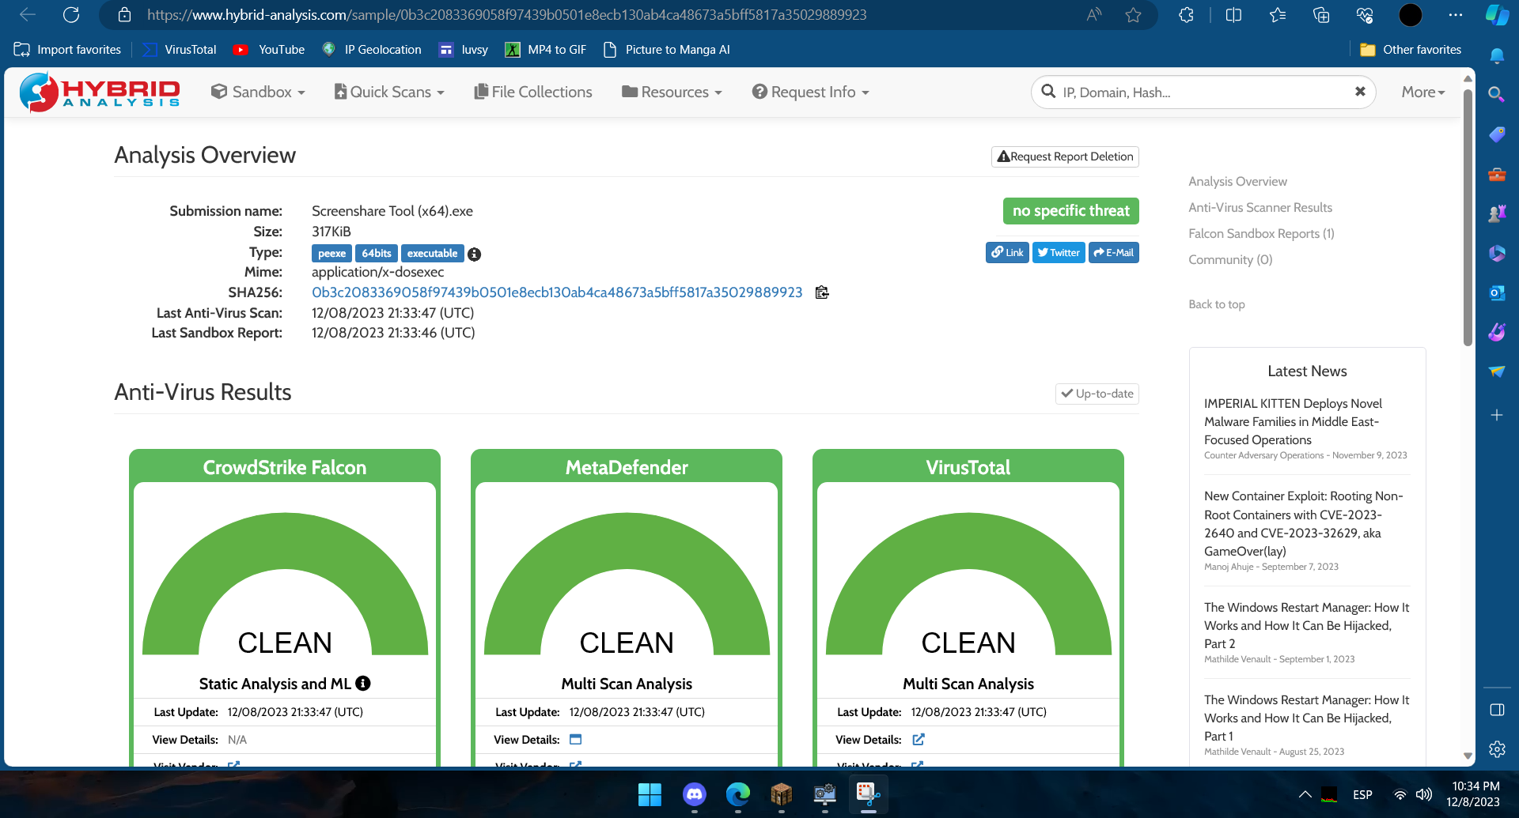The height and width of the screenshot is (818, 1519).
Task: Click the Back to top link
Action: click(x=1217, y=304)
